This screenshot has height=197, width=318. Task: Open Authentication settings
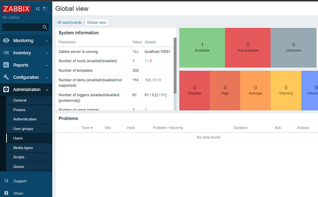click(29, 119)
